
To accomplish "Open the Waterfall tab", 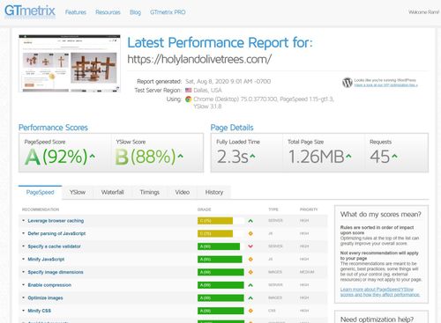I will [x=112, y=193].
